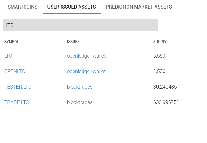Screen dimensions: 207x143
Task: Click the asset search field containing LTC
Action: [80, 25]
